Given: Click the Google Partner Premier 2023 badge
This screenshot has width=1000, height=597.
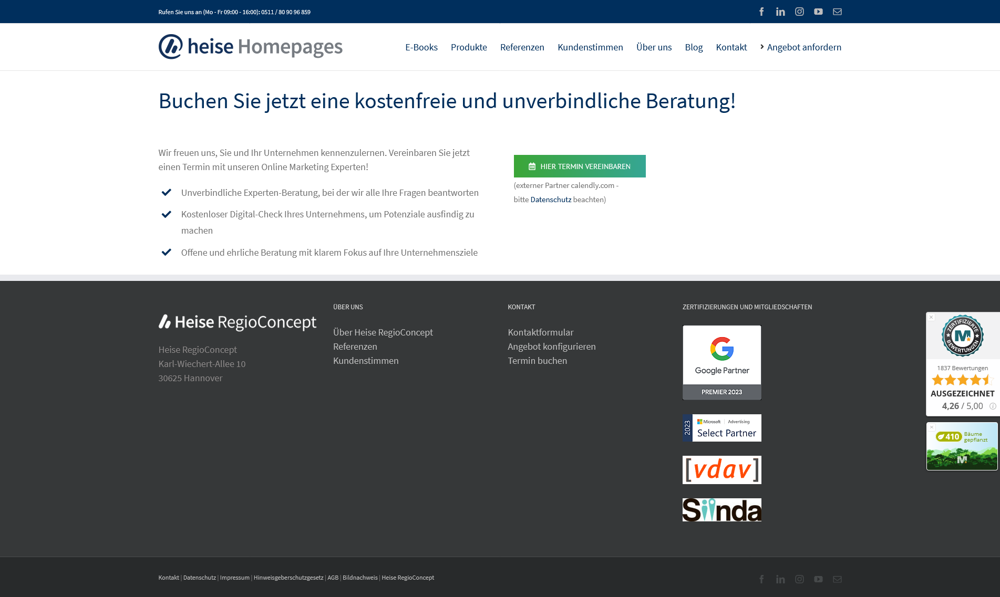Looking at the screenshot, I should point(721,362).
